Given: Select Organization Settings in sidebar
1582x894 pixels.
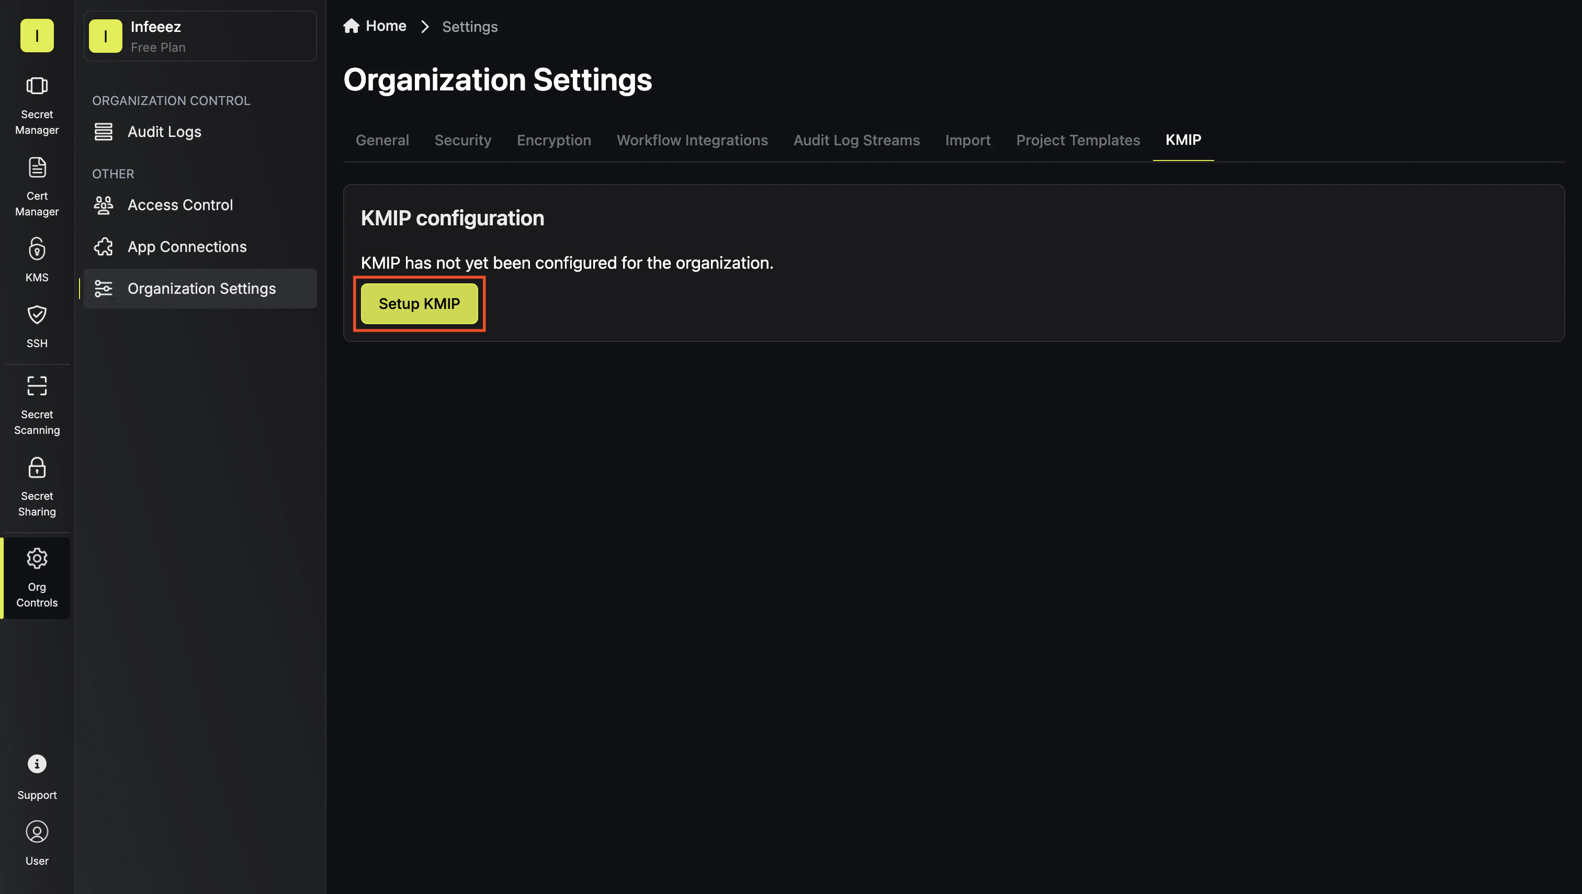Looking at the screenshot, I should [x=200, y=289].
